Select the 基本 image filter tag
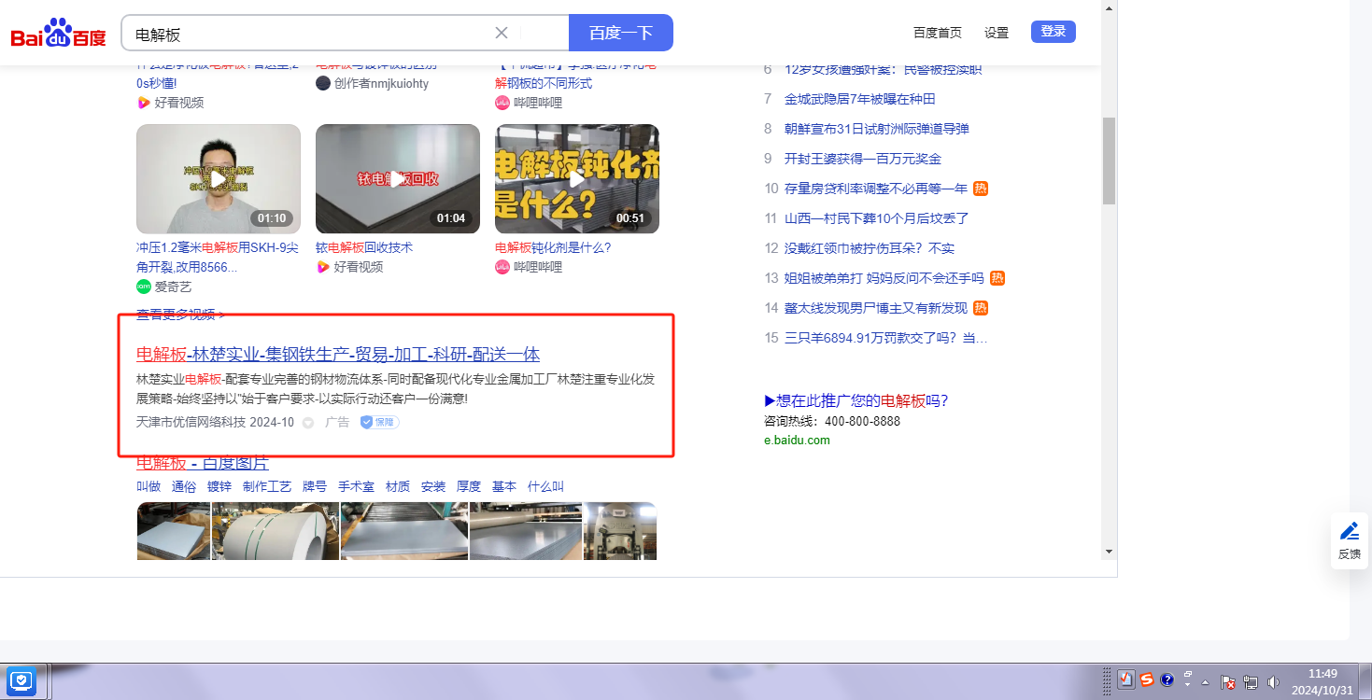Viewport: 1372px width, 700px height. tap(504, 487)
